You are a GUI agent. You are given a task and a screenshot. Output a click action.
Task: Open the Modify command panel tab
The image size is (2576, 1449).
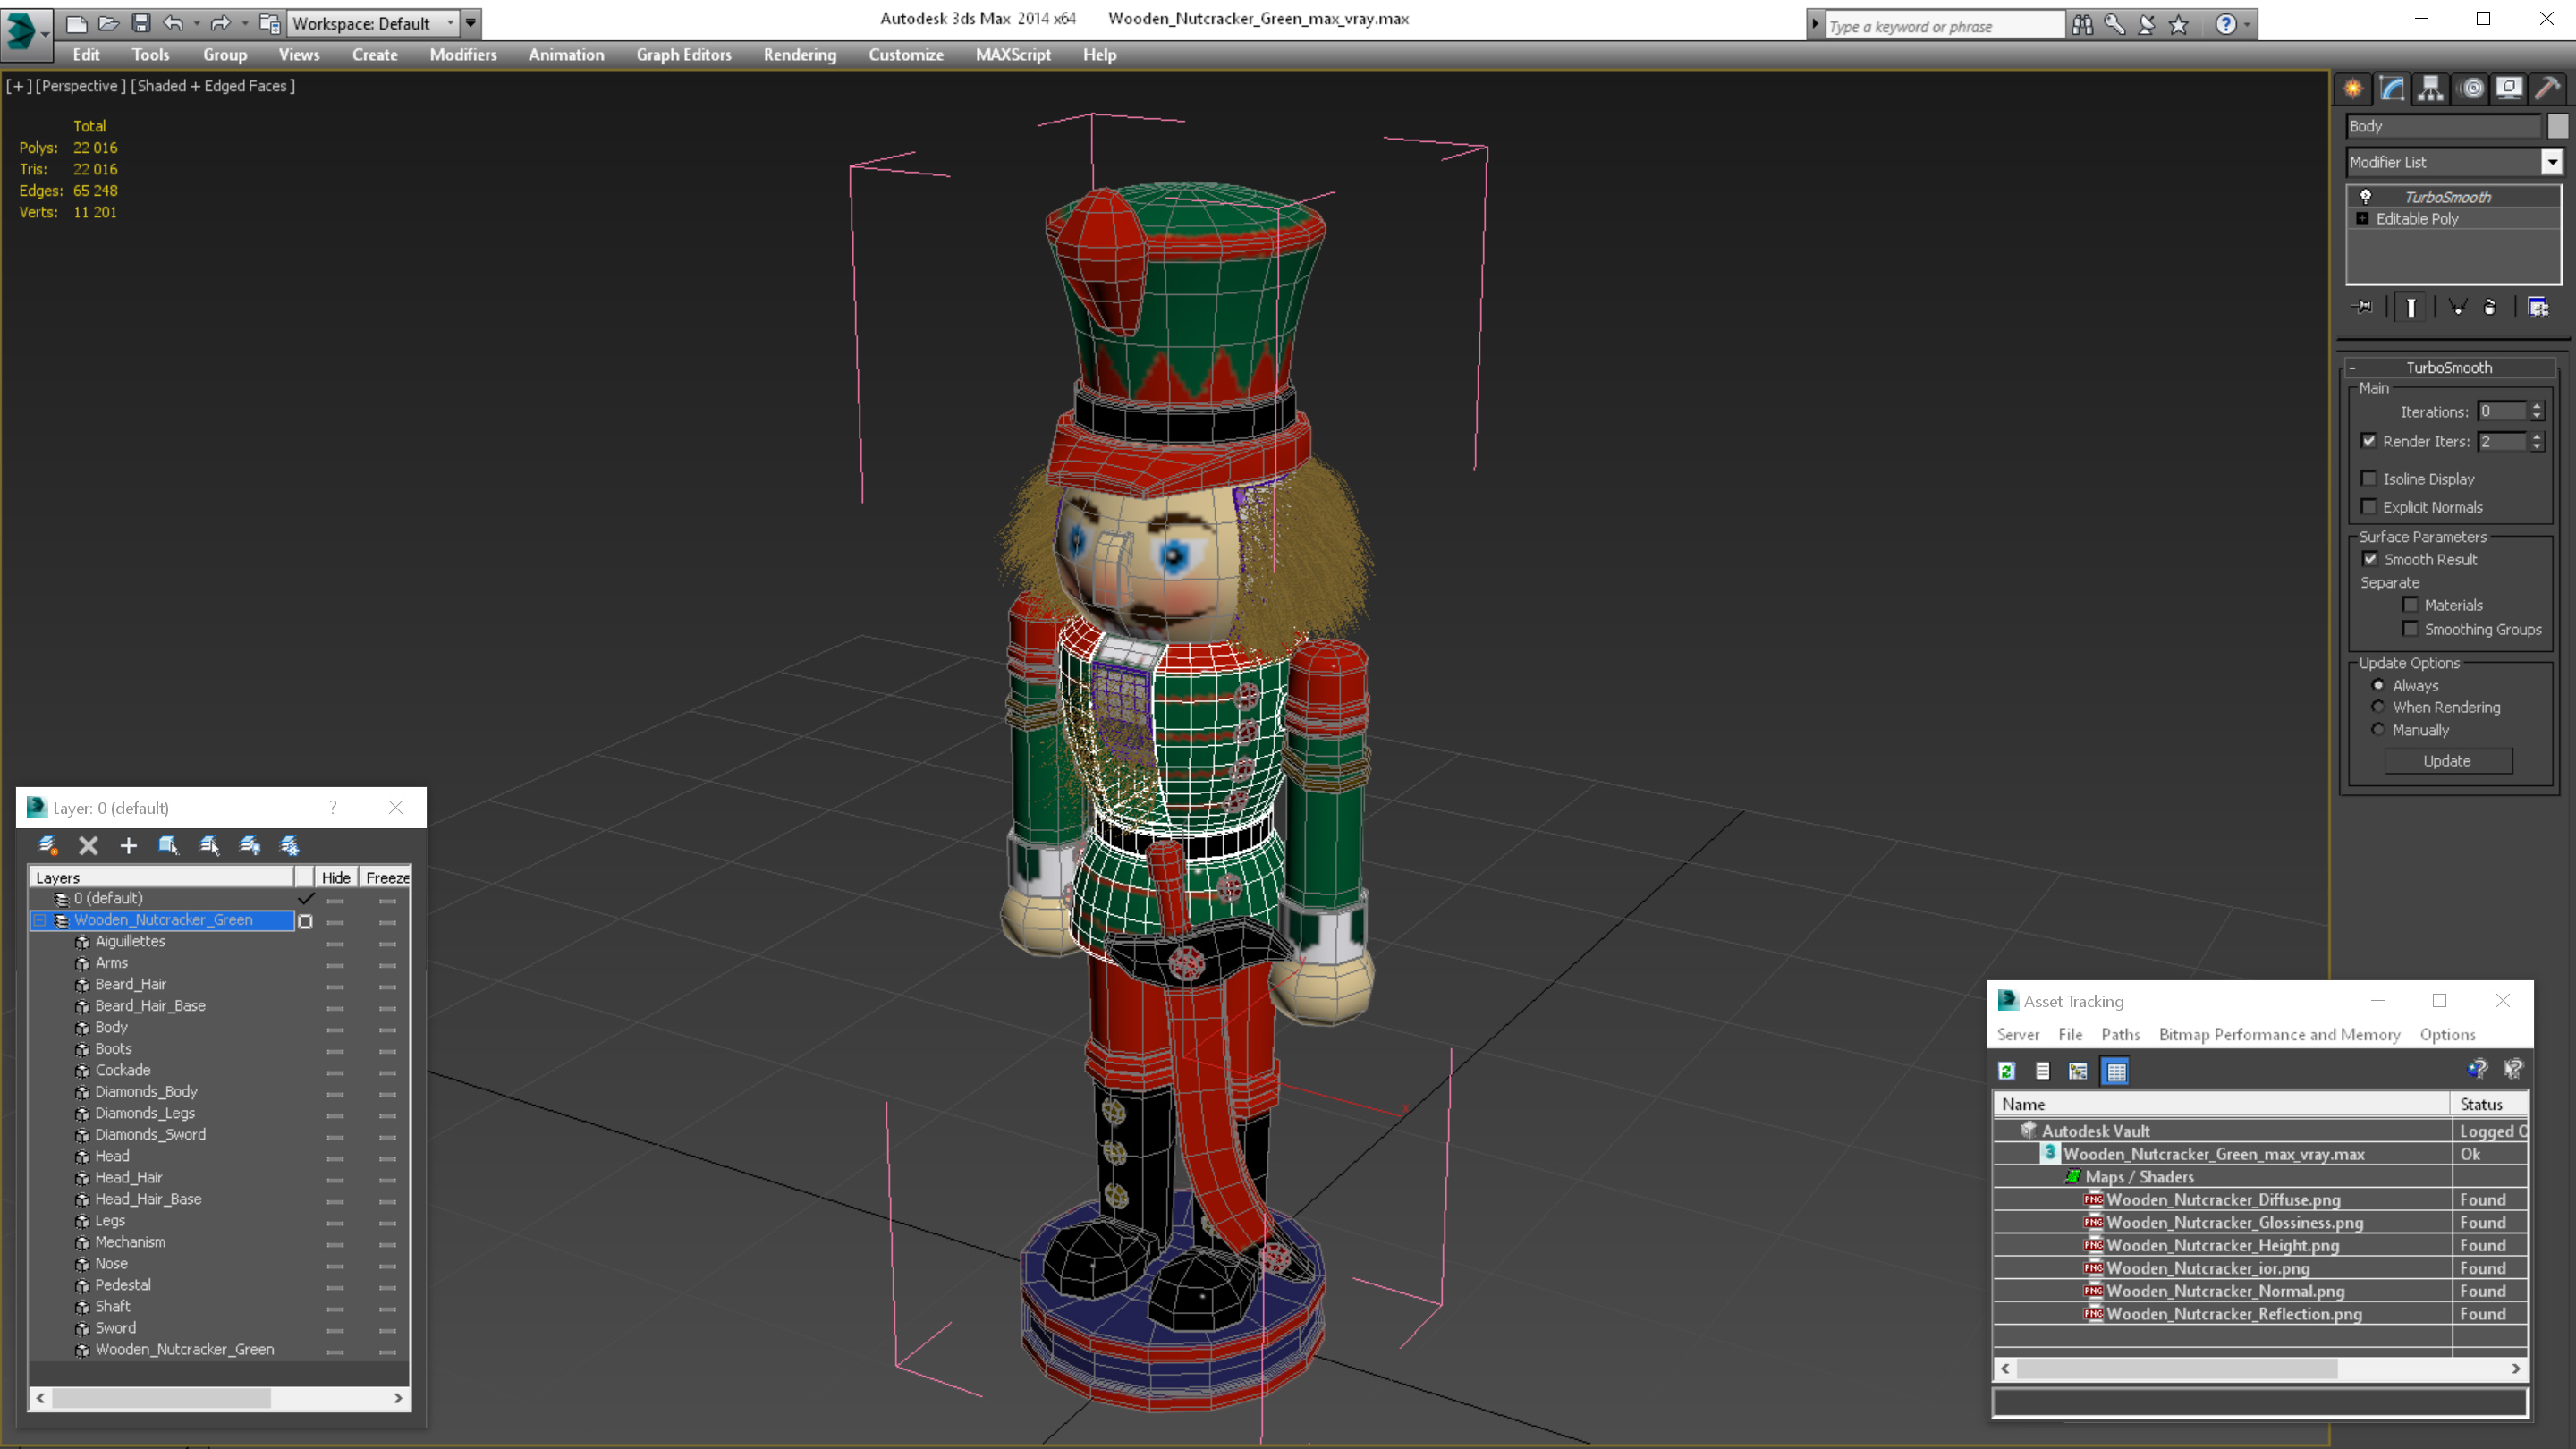[2392, 89]
